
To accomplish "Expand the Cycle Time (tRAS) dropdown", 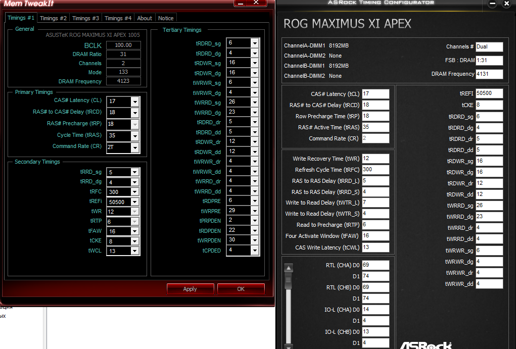I will tap(135, 136).
